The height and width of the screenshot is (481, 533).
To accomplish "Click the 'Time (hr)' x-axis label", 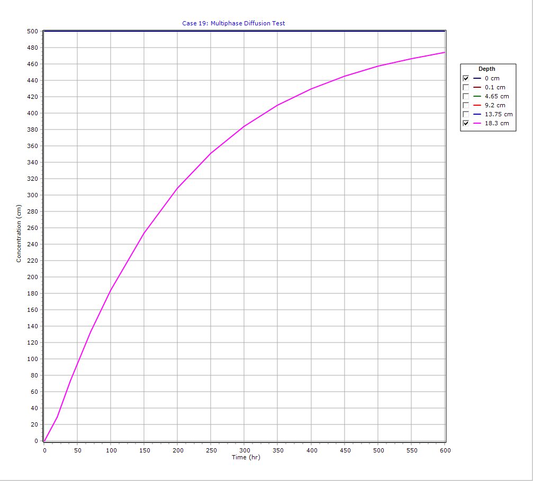I will pos(246,457).
